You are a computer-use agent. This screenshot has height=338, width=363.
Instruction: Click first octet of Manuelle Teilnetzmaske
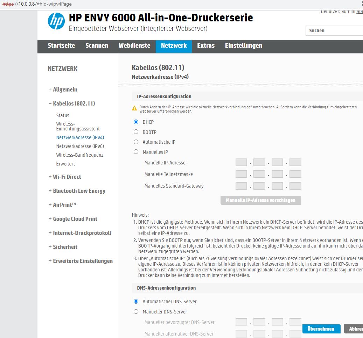pos(241,174)
